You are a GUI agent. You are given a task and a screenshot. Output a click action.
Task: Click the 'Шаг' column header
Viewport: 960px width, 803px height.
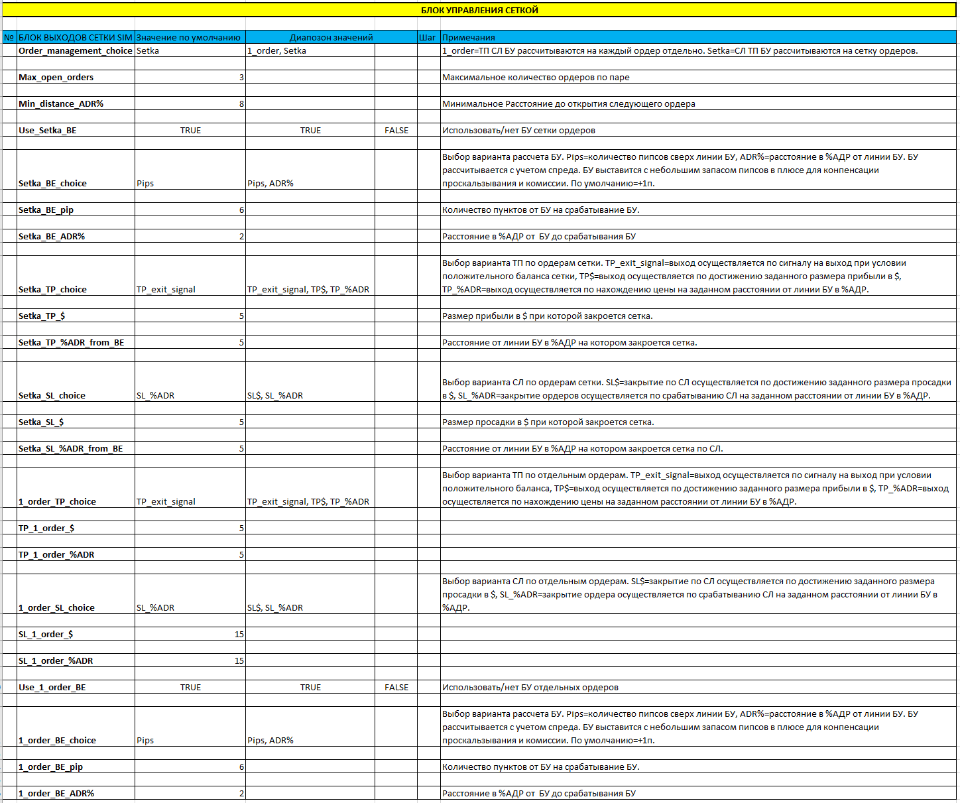(428, 37)
